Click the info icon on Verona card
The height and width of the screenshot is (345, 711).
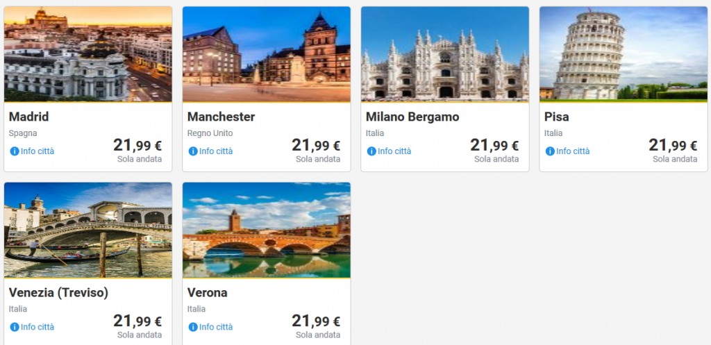[x=193, y=327]
